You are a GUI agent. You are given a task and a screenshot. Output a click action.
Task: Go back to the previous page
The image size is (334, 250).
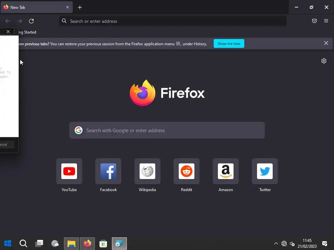(8, 21)
